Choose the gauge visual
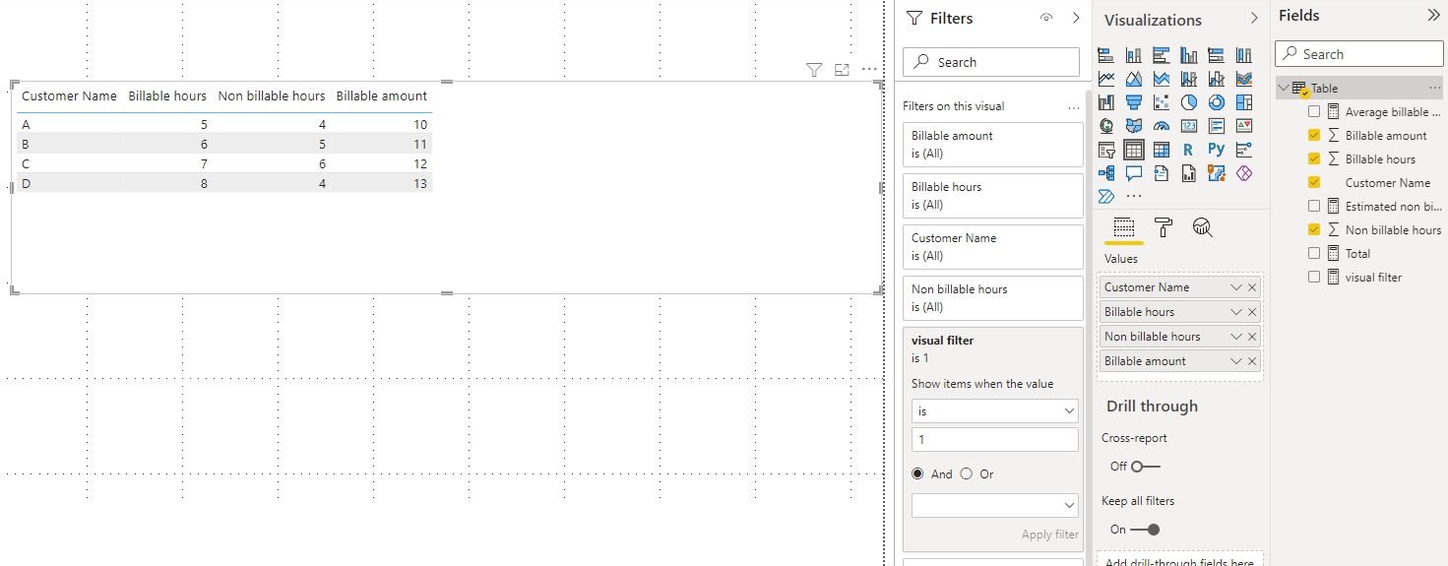Screen dimensions: 1448x566 pos(1162,126)
